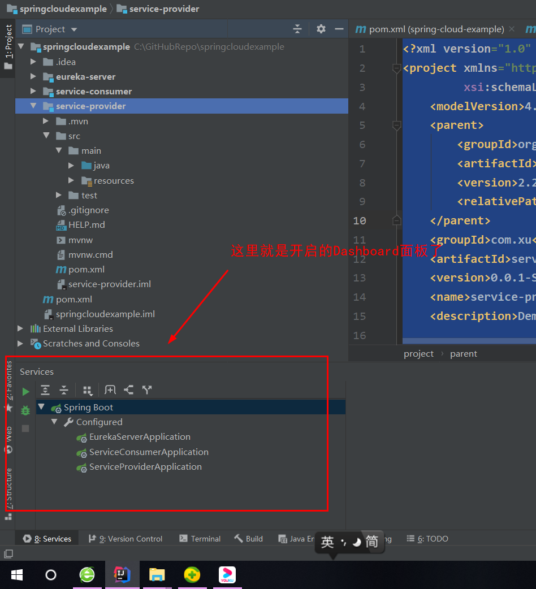Viewport: 536px width, 589px height.
Task: Open the Group By options in Services
Action: (x=88, y=391)
